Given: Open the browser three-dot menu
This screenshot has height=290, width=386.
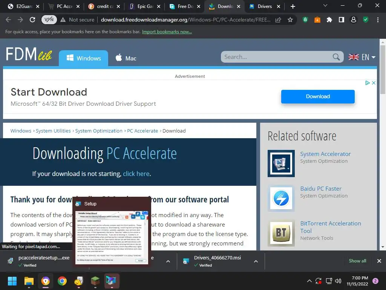Looking at the screenshot, I should [378, 20].
